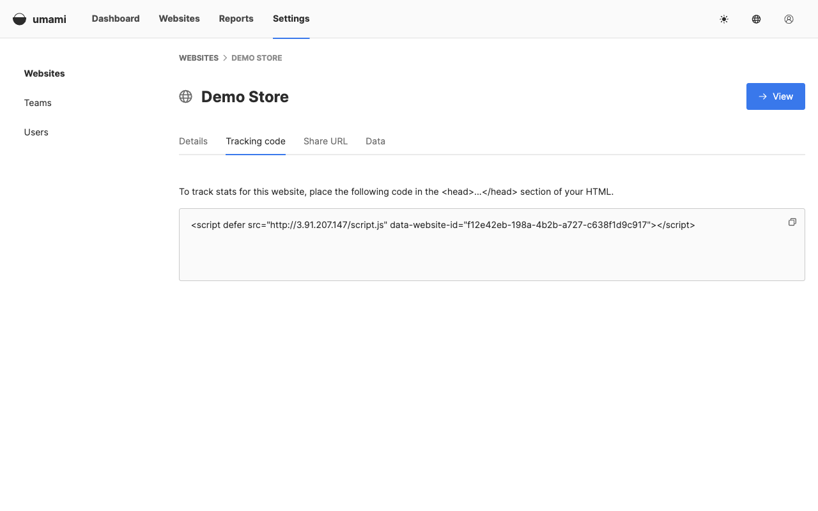This screenshot has width=818, height=511.
Task: Switch to the Details tab
Action: click(x=193, y=141)
